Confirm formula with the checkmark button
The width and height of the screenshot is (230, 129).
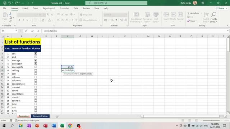point(32,31)
